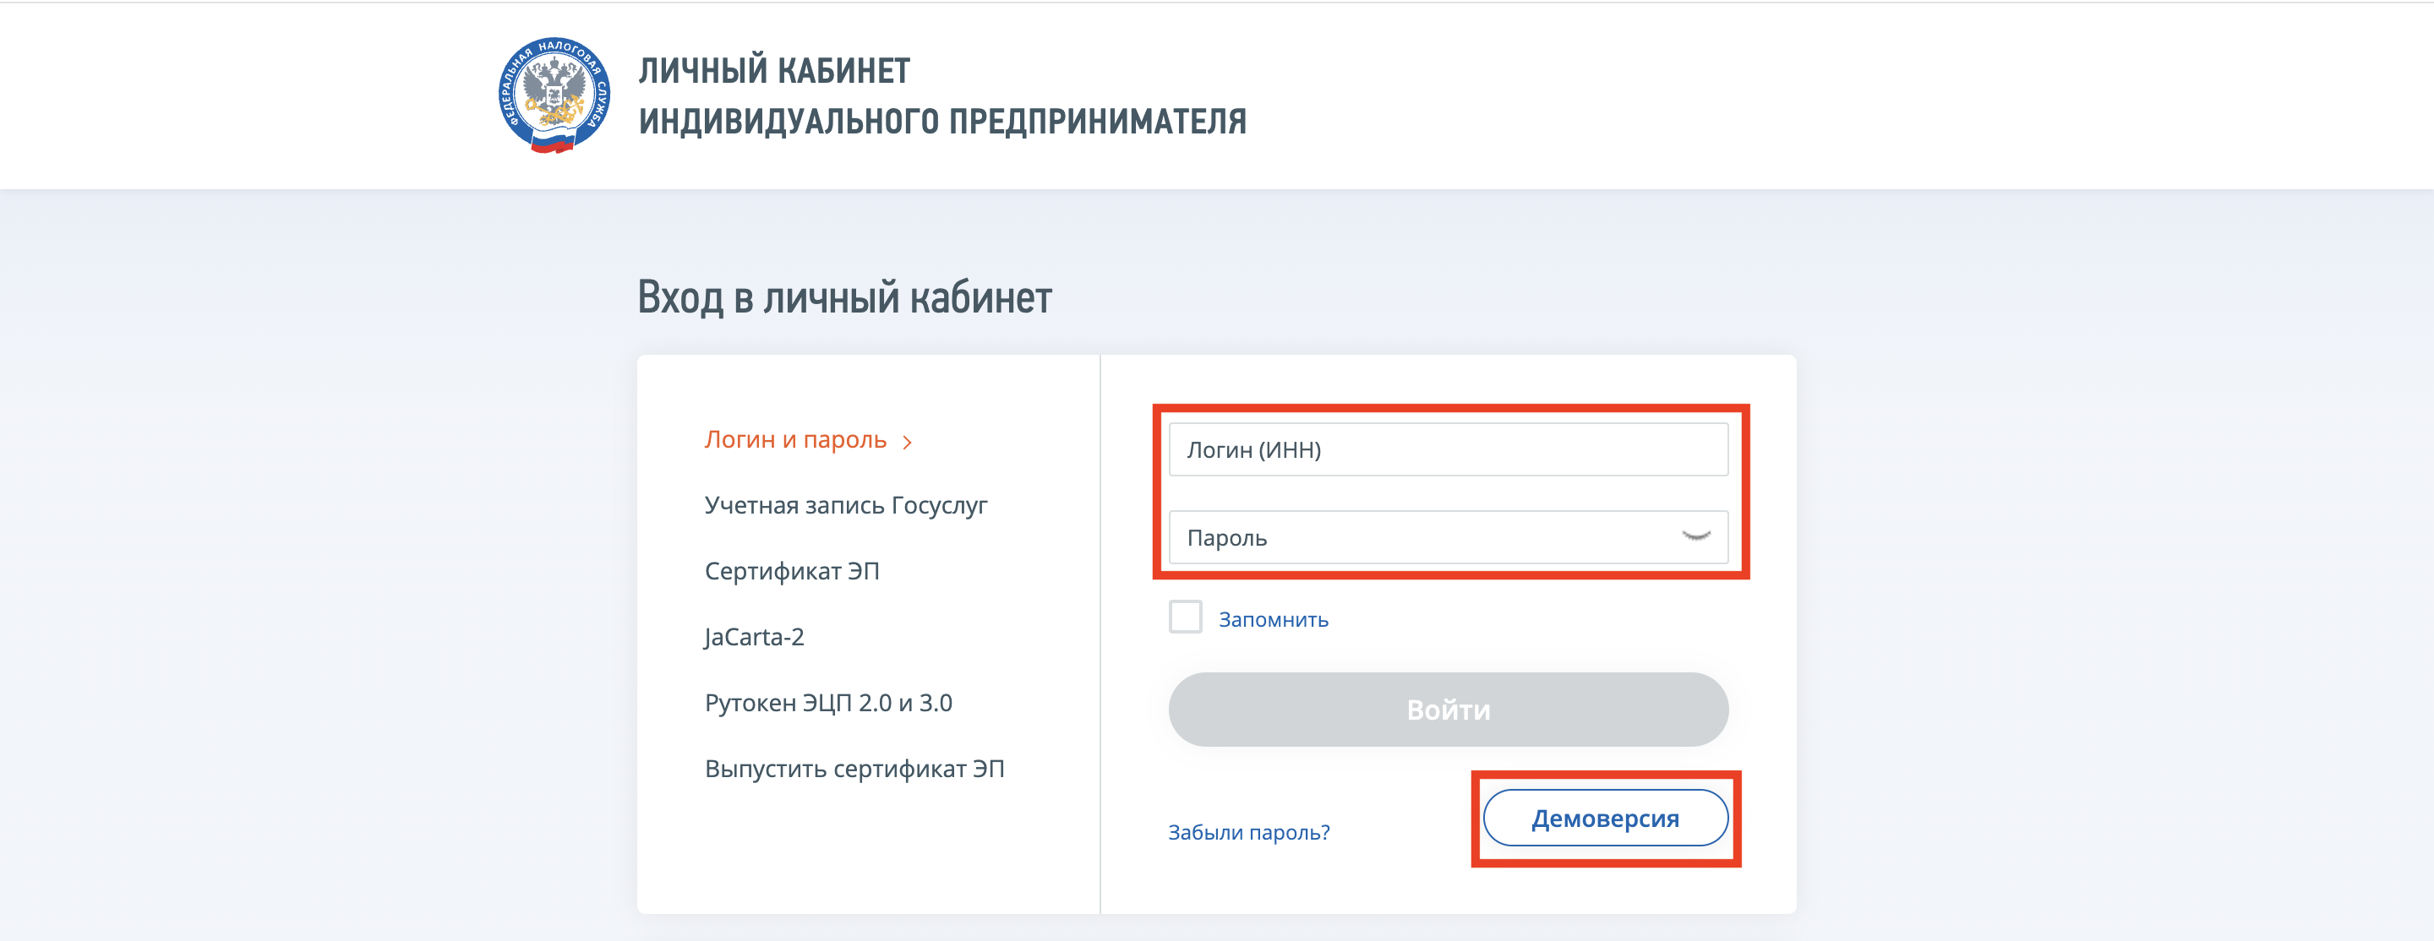The height and width of the screenshot is (941, 2434).
Task: Click the Войти button
Action: pyautogui.click(x=1449, y=710)
